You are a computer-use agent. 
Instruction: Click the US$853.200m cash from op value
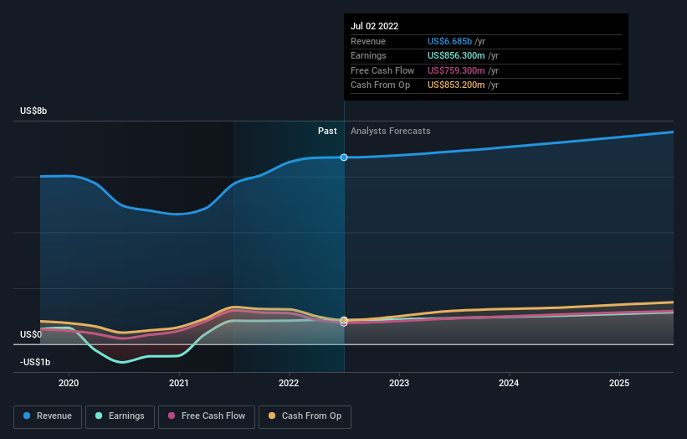(456, 85)
